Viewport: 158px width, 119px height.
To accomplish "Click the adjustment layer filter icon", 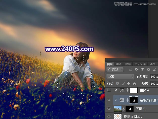I will [x=136, y=70].
